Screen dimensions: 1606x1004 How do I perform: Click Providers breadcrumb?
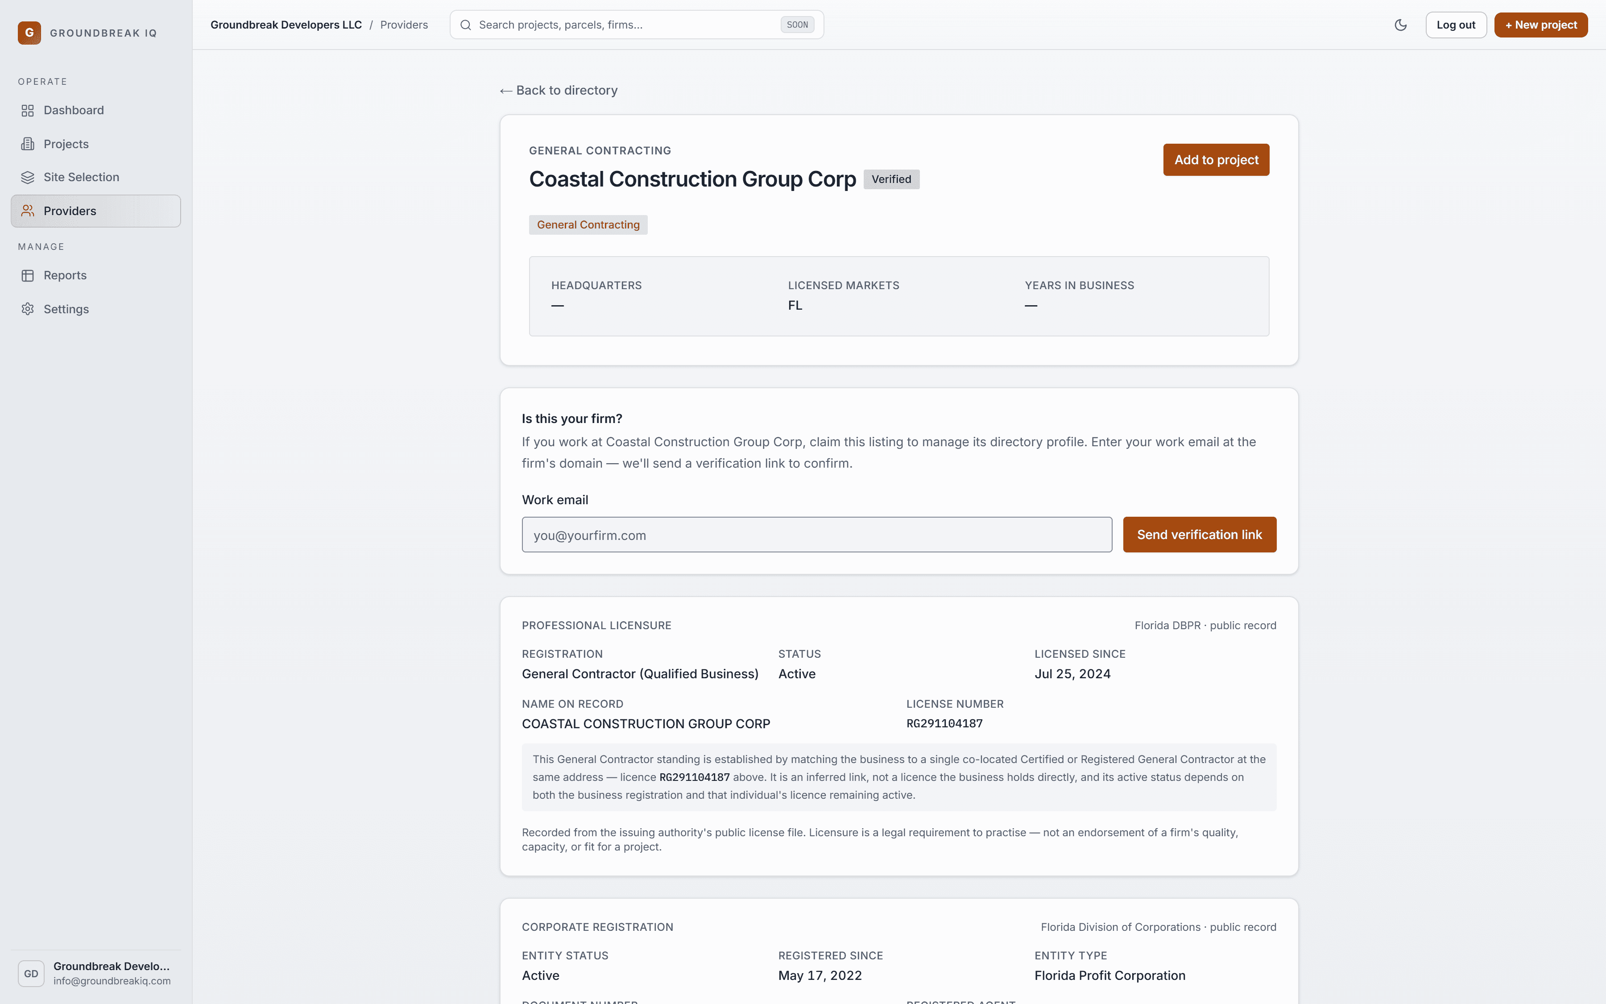point(404,25)
